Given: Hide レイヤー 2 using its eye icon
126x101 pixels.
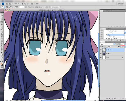Looking at the screenshot, I should 101,50.
